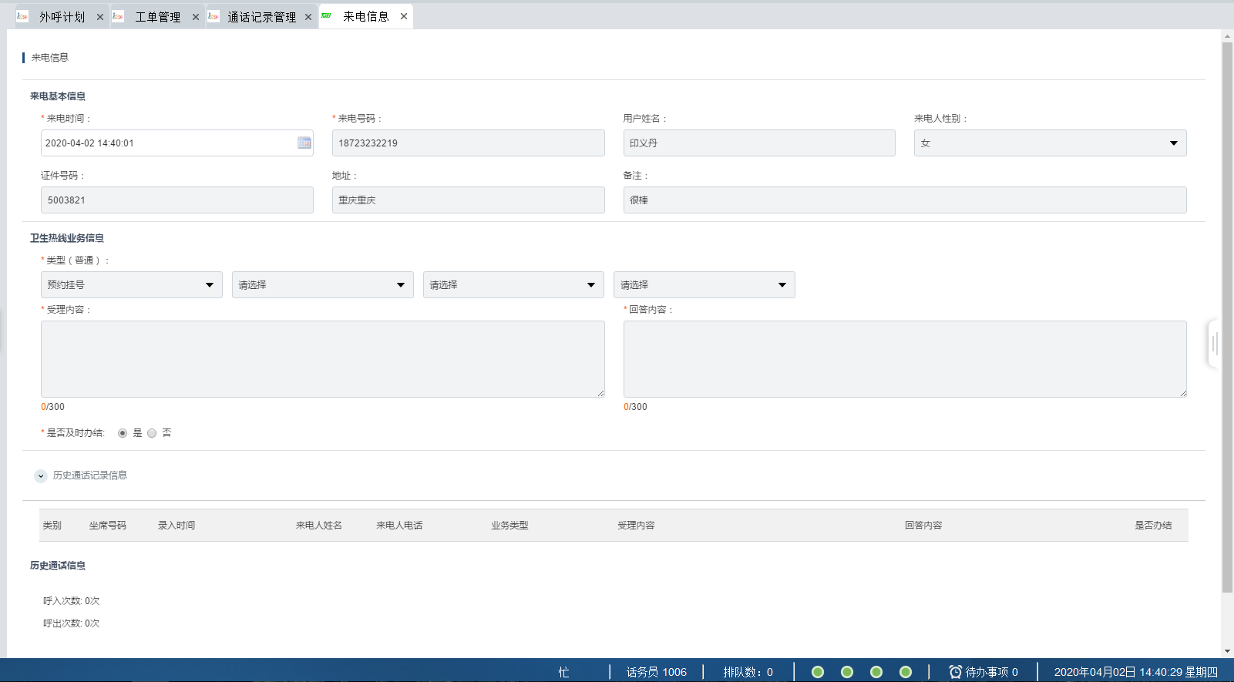Click the 工单管理 tab icon
The height and width of the screenshot is (682, 1234).
click(x=118, y=16)
